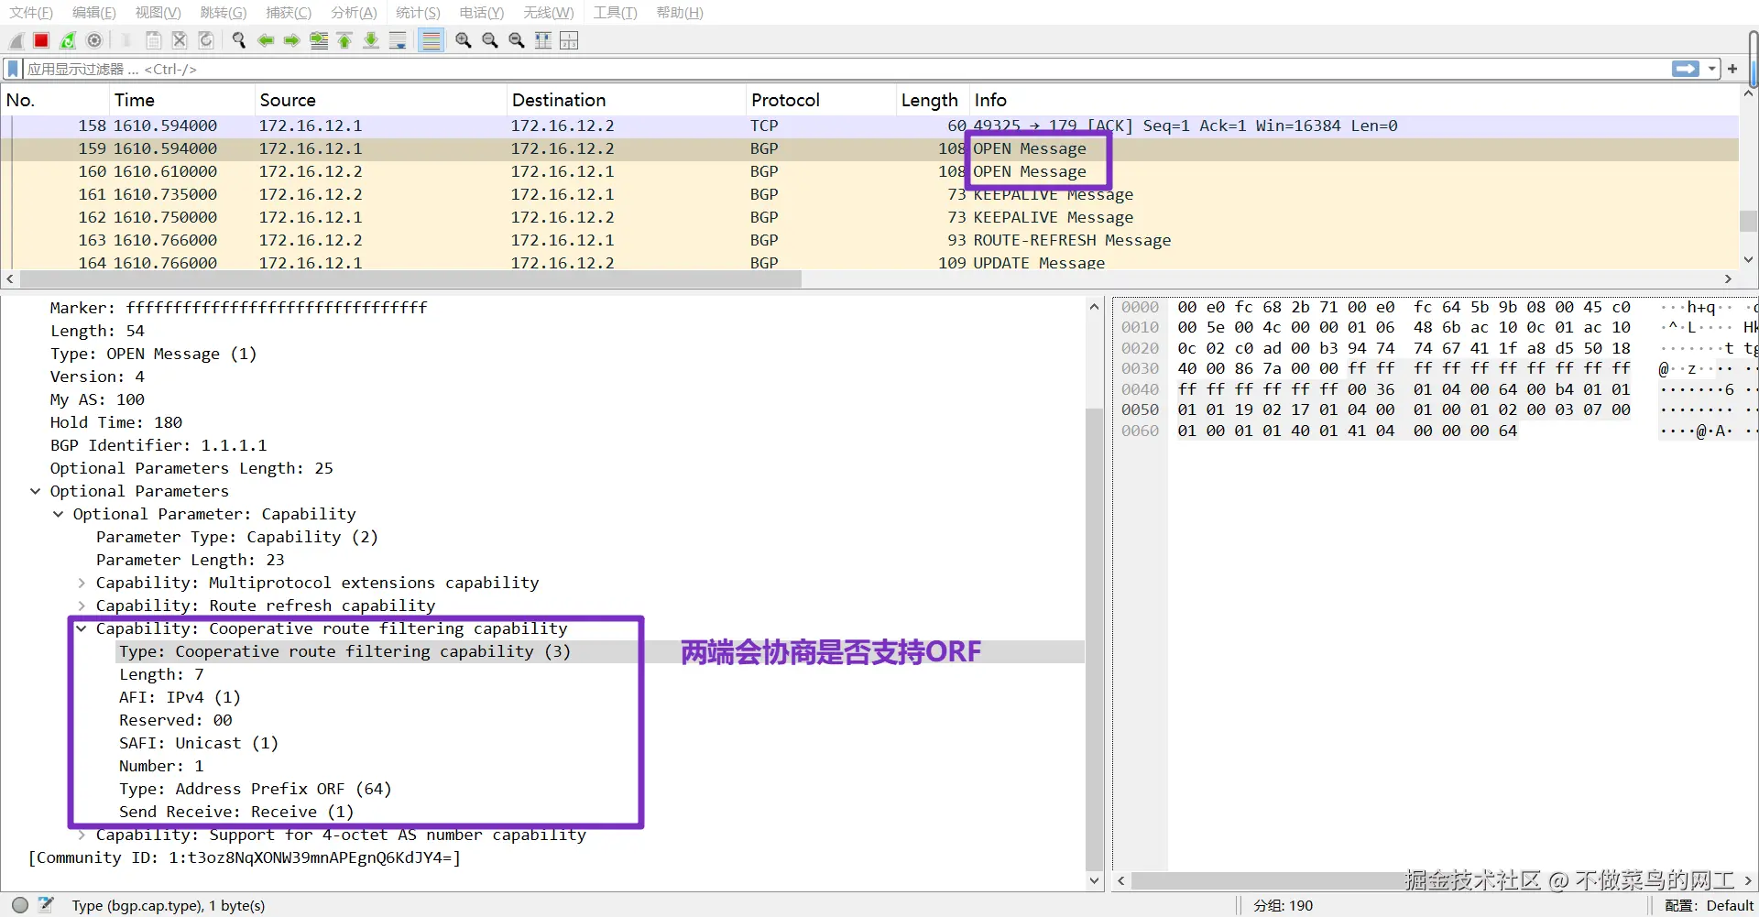The width and height of the screenshot is (1759, 917).
Task: Apply the display filter arrow button
Action: click(x=1685, y=69)
